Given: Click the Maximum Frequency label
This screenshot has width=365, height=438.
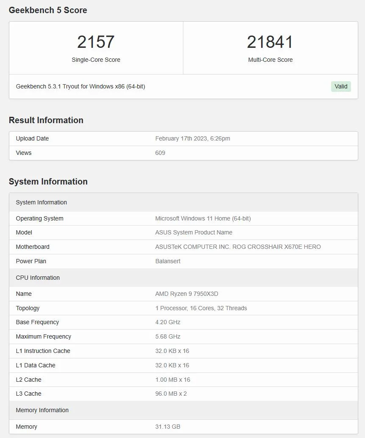Looking at the screenshot, I should [43, 336].
